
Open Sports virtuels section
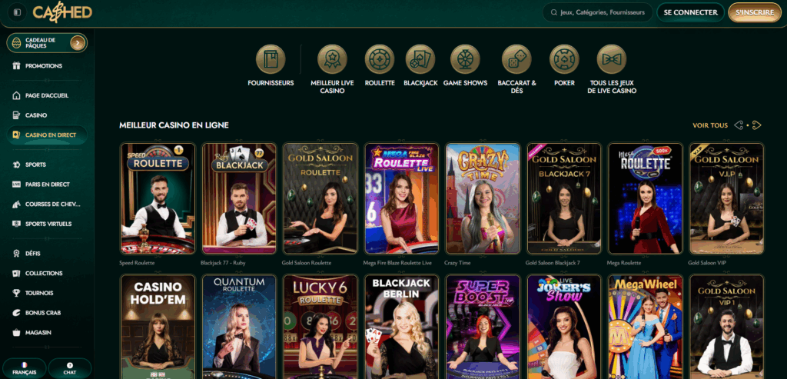[x=47, y=224]
